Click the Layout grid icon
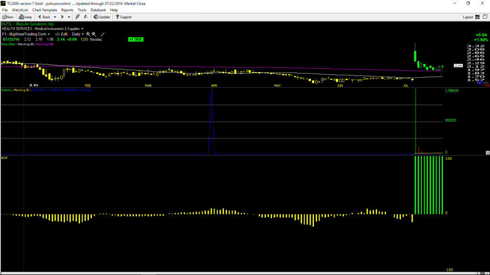This screenshot has height=275, width=490. (x=478, y=17)
